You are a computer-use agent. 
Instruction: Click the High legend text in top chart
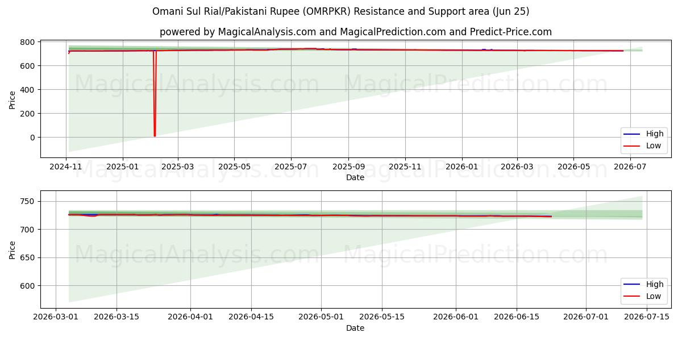click(655, 134)
